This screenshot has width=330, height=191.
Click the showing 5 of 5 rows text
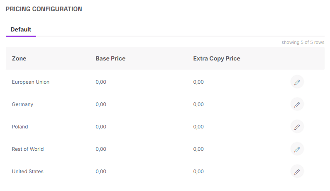(x=303, y=42)
